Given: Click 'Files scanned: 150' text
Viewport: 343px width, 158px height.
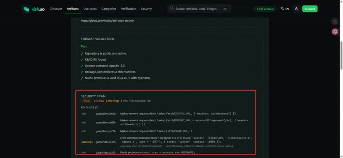Looking at the screenshot, I should coord(140,101).
